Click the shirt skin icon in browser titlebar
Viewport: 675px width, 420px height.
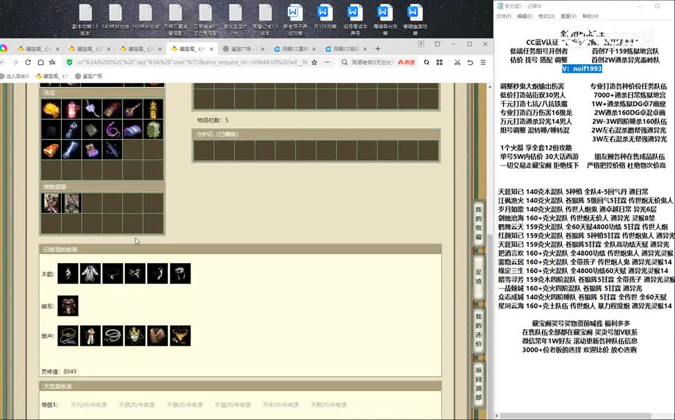437,44
